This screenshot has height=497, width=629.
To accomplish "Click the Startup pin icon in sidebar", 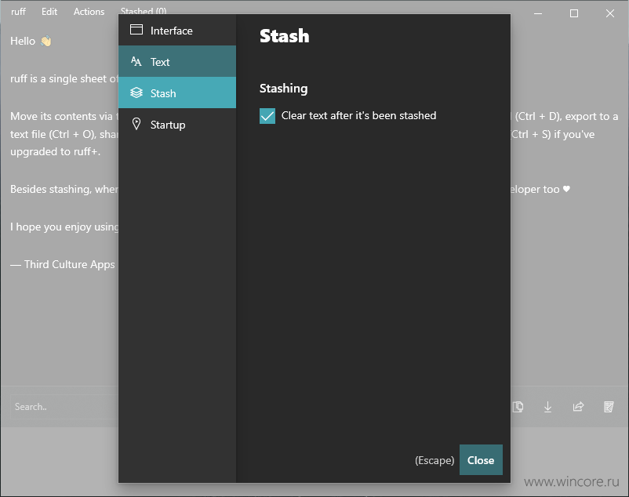I will [136, 124].
